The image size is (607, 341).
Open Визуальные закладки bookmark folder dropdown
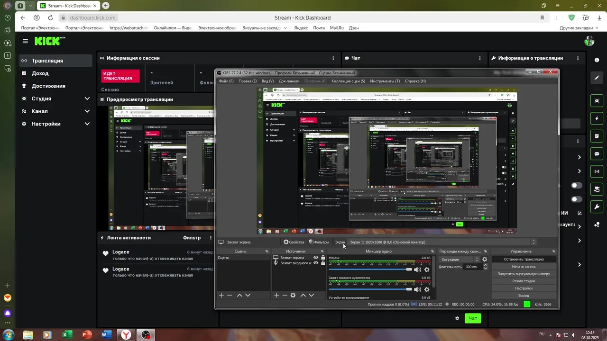pos(265,28)
